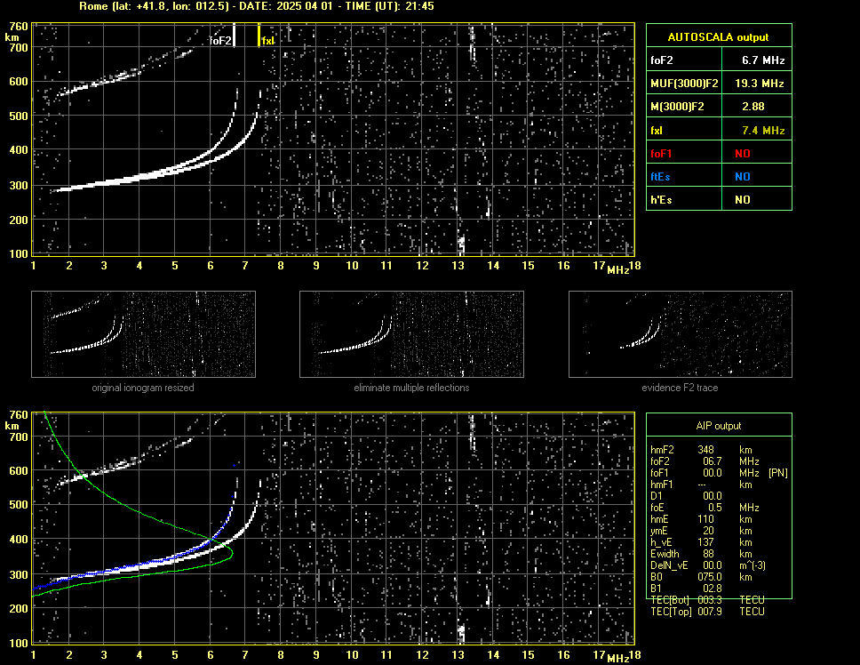Click the B1 value '02.8'
Viewport: 860px width, 665px height.
(x=713, y=589)
